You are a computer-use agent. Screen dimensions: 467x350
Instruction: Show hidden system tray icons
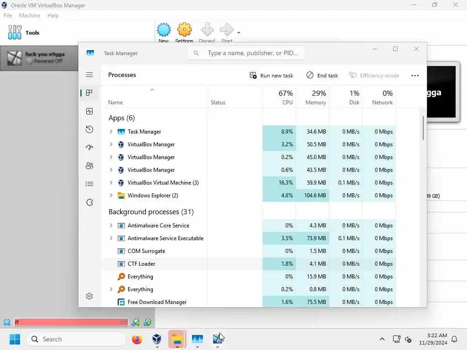click(382, 339)
